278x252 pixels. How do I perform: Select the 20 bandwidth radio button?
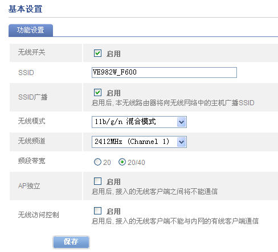[x=97, y=162]
